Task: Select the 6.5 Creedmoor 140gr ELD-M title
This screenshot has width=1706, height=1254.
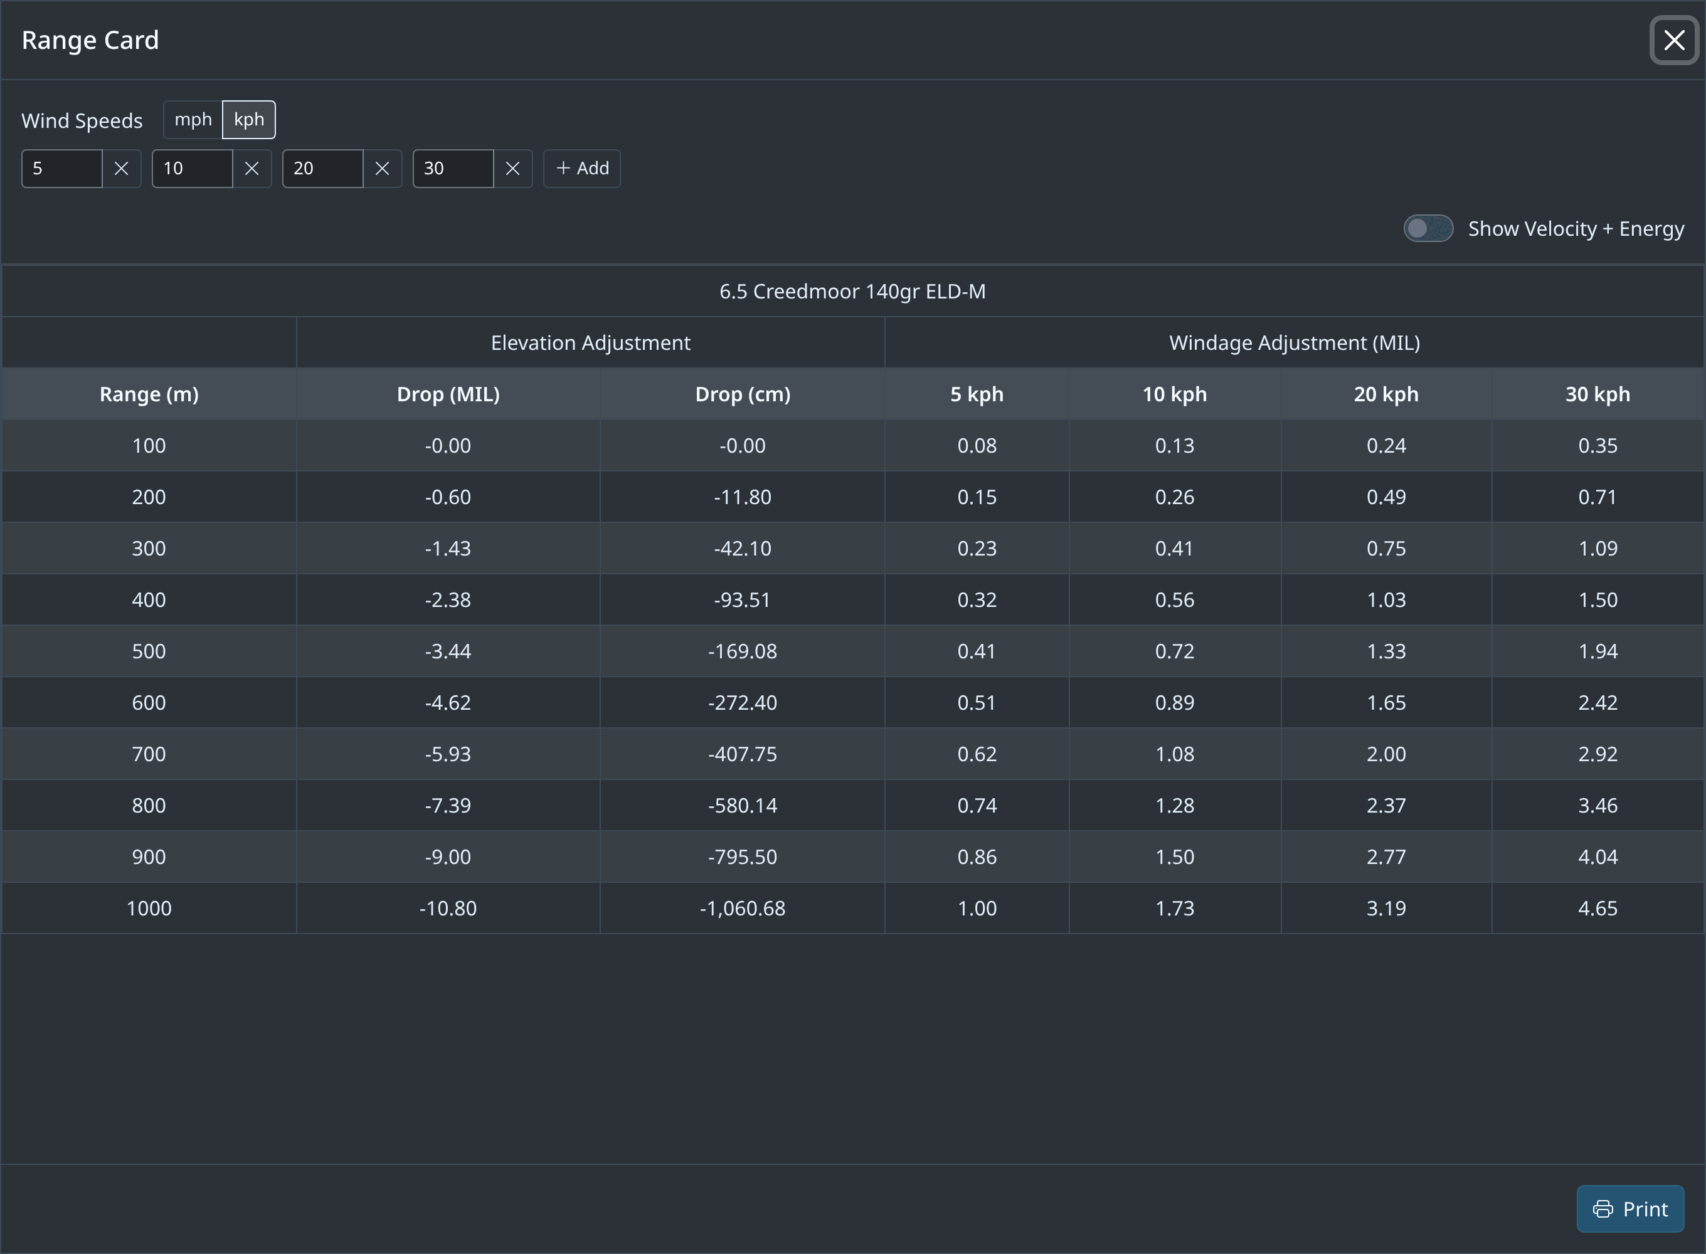Action: coord(852,292)
